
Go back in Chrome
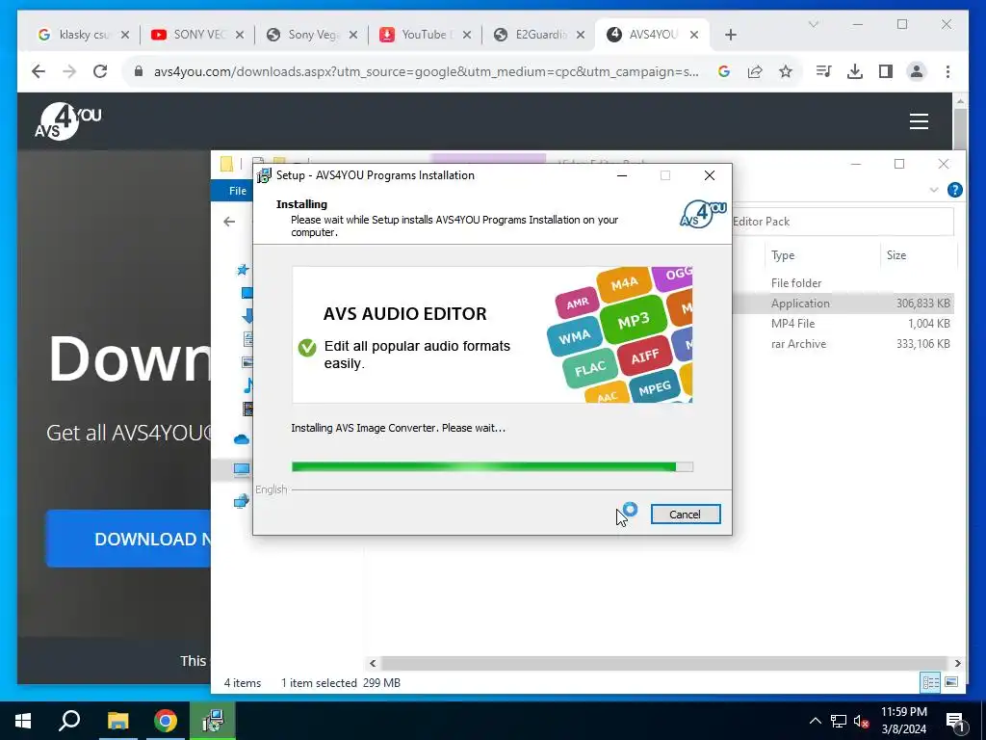[39, 71]
